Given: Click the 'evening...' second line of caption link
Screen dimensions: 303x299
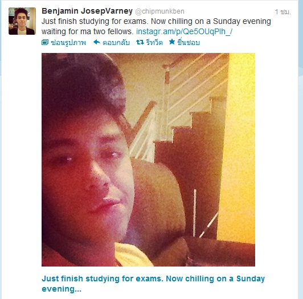Looking at the screenshot, I should tap(62, 289).
